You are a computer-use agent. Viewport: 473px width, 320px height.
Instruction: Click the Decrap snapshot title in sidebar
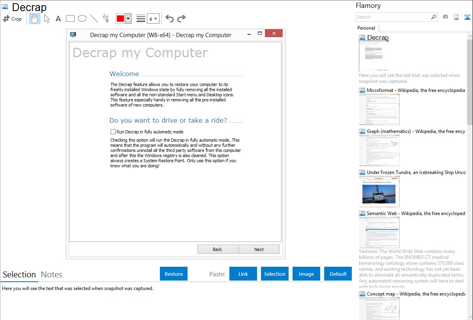point(378,38)
